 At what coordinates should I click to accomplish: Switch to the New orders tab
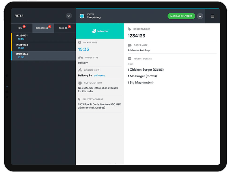(21, 28)
